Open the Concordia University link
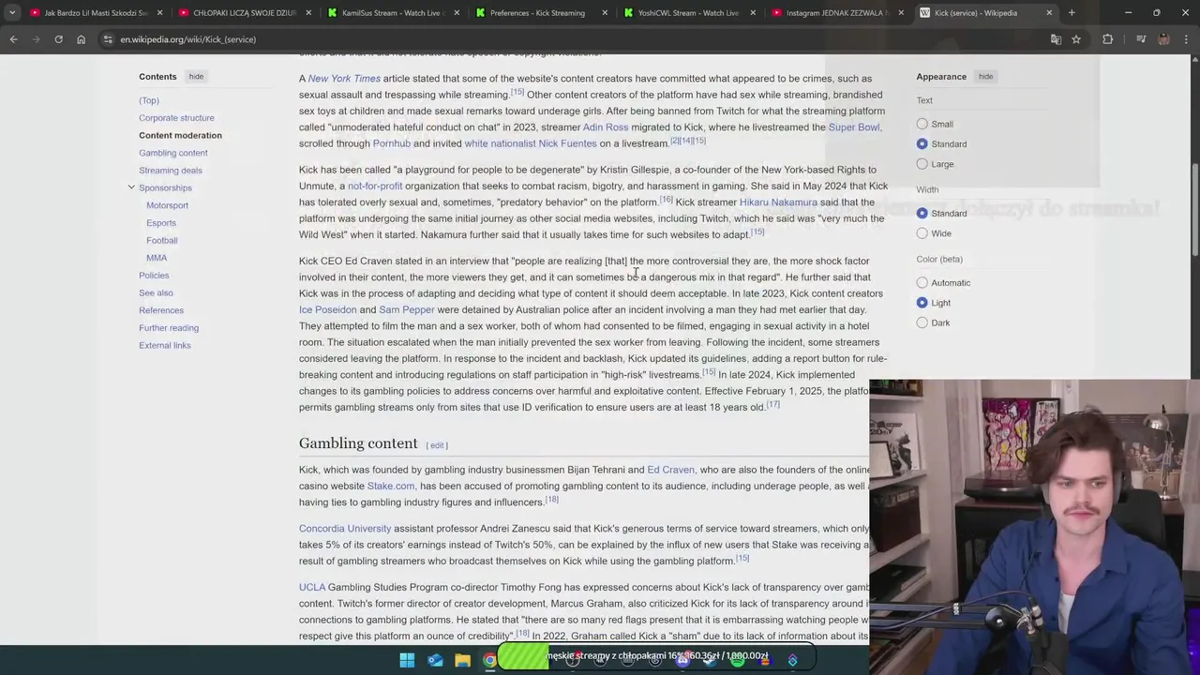 (x=345, y=528)
